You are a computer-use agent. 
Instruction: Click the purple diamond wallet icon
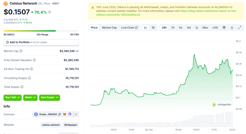click(x=70, y=114)
